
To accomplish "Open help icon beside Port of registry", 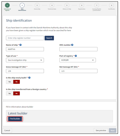I will (x=76, y=56).
